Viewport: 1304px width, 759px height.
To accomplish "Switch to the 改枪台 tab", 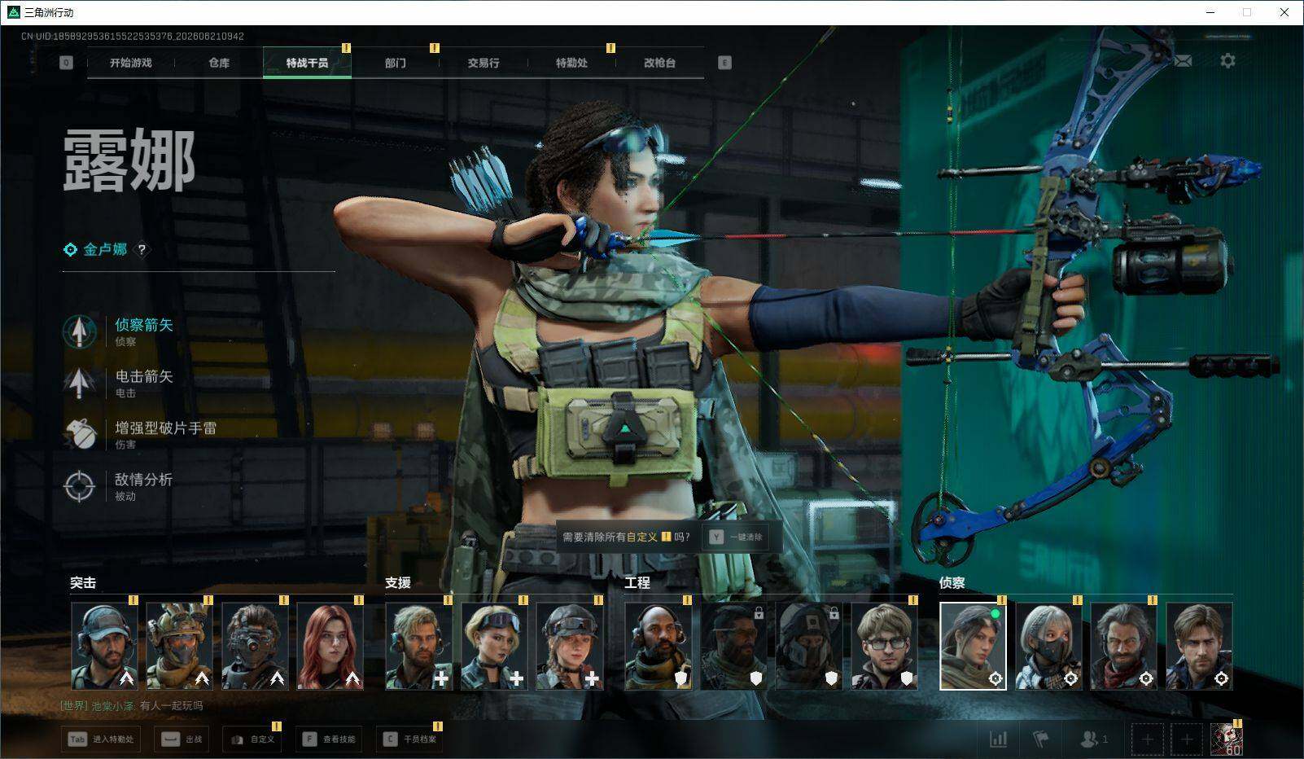I will pyautogui.click(x=659, y=63).
